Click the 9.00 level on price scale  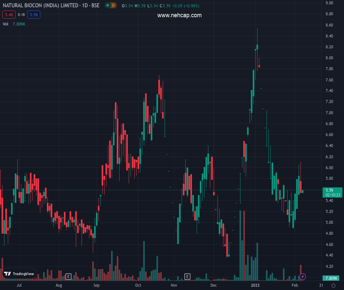329,3
